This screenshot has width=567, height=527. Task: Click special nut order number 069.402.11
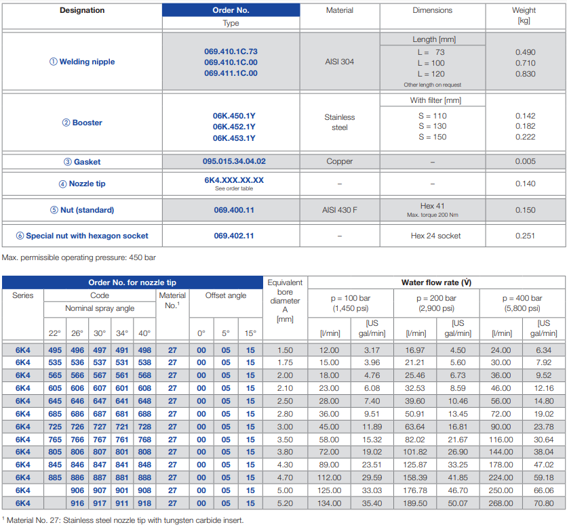click(234, 236)
